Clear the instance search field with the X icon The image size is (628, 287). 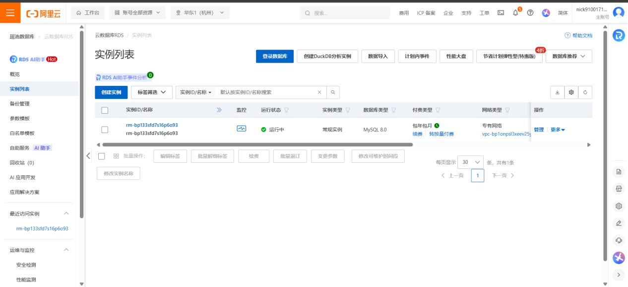tap(320, 92)
